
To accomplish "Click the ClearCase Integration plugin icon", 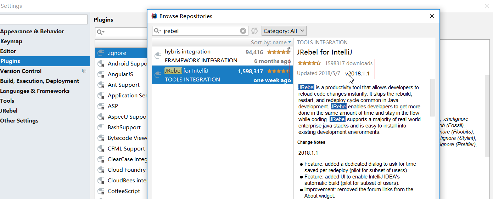I will pyautogui.click(x=101, y=159).
